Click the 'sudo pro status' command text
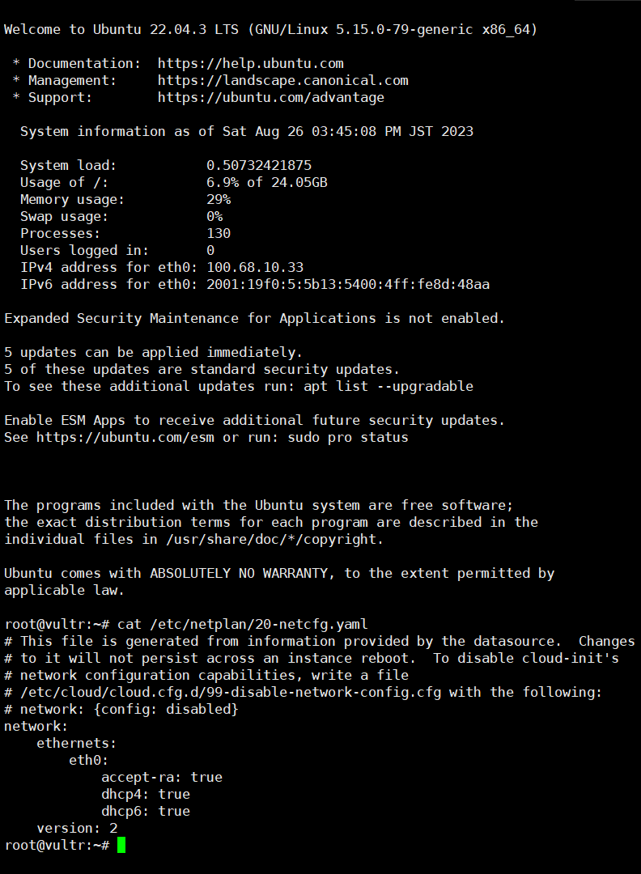 348,438
